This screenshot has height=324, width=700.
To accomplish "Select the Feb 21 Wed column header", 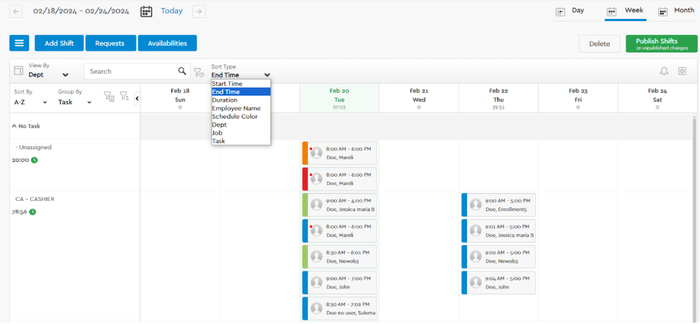I will (x=419, y=98).
